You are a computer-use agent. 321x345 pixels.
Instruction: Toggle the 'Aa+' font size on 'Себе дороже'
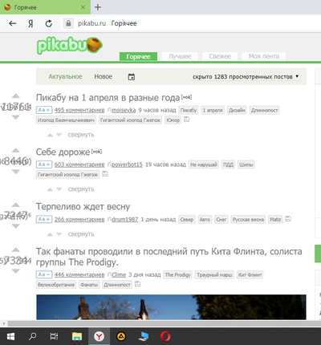tap(44, 164)
